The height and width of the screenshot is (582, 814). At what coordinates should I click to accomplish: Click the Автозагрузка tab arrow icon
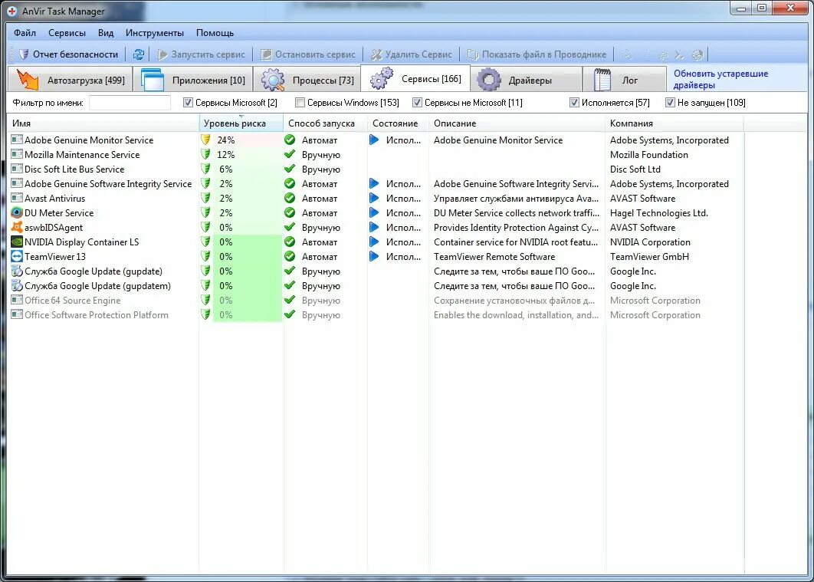pyautogui.click(x=28, y=80)
